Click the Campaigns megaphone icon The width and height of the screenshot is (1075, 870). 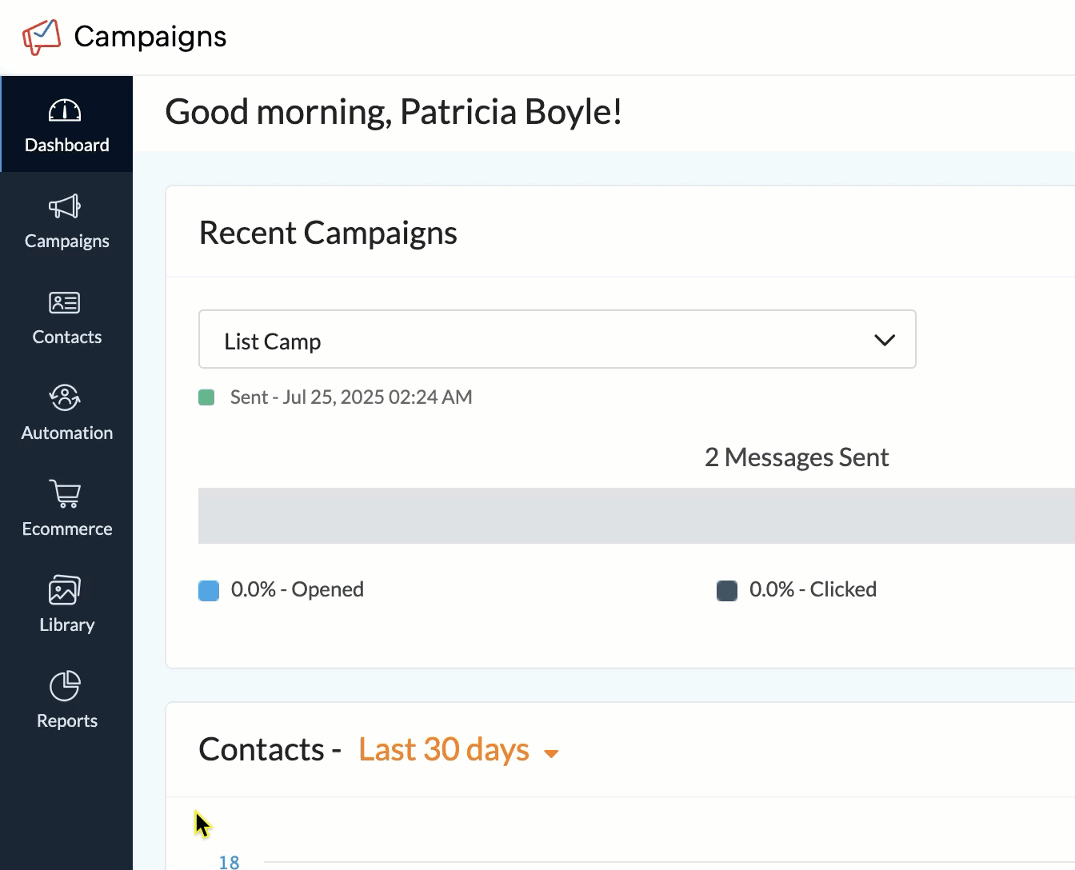point(65,206)
